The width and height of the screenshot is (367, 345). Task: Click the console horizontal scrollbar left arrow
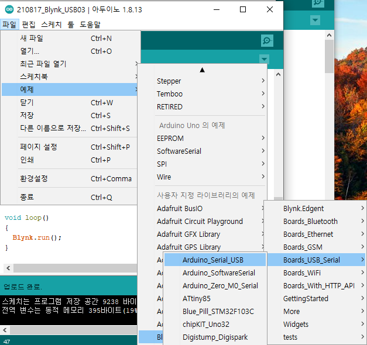[x=5, y=330]
